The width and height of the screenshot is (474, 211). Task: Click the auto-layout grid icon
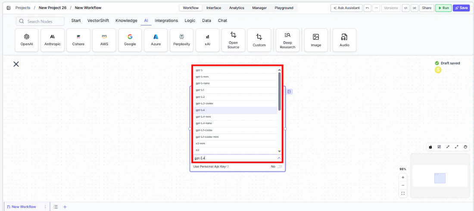pyautogui.click(x=439, y=147)
